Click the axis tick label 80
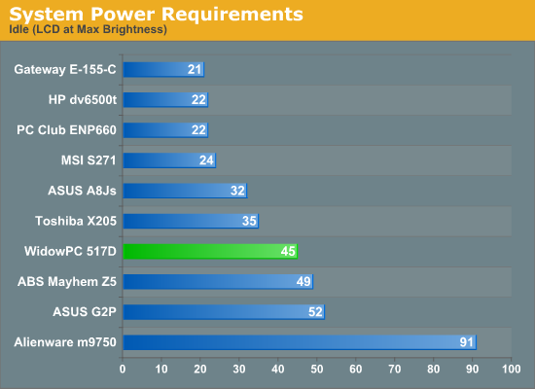Image resolution: width=535 pixels, height=389 pixels. click(433, 369)
